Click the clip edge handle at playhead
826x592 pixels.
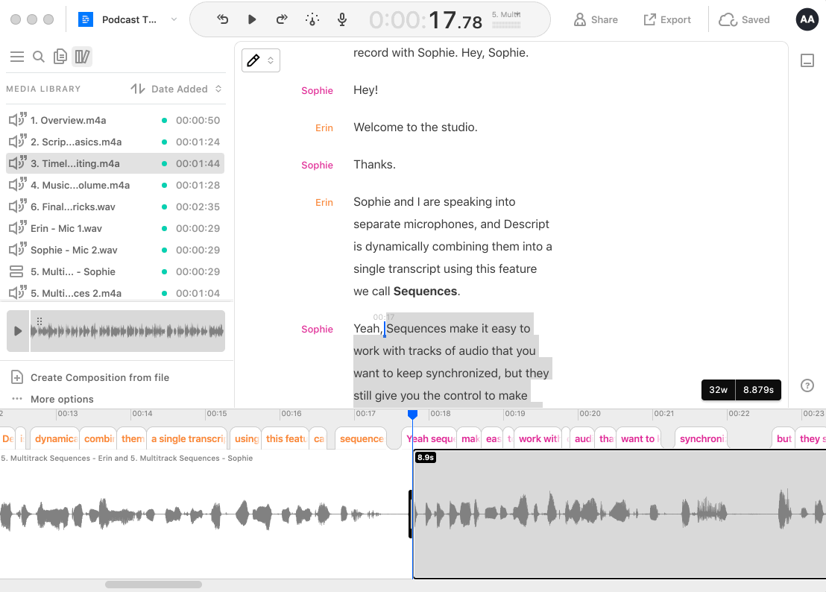(x=410, y=514)
